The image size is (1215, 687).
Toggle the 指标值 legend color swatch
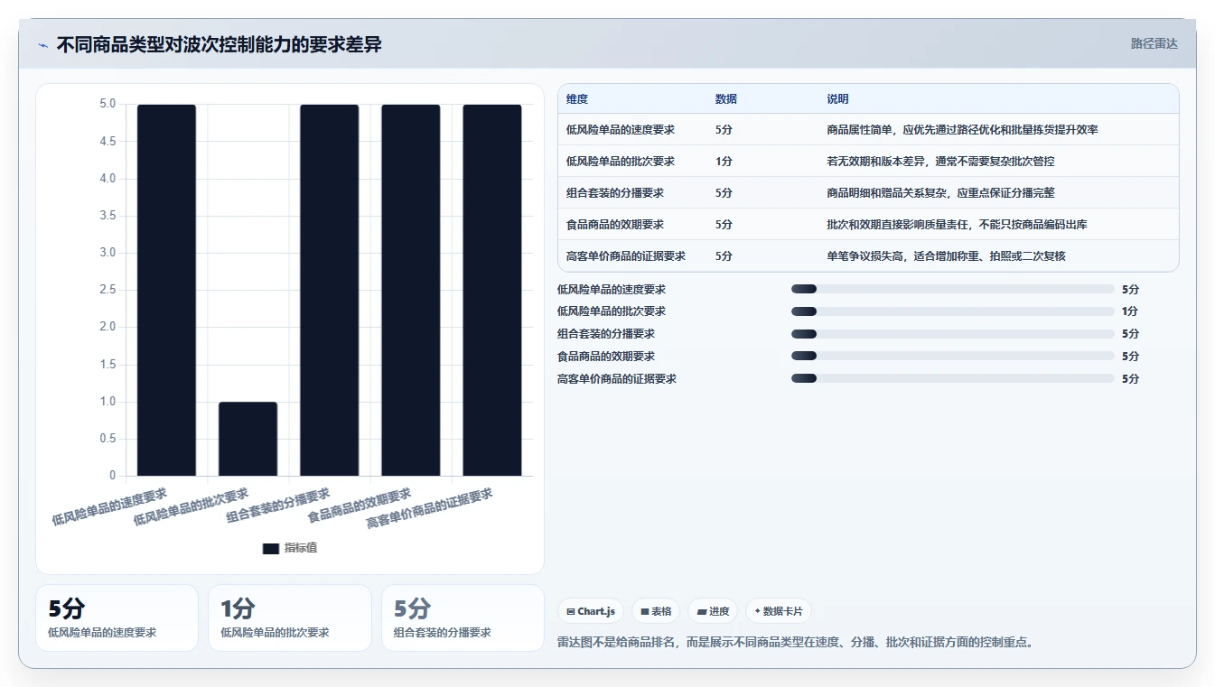tap(271, 548)
